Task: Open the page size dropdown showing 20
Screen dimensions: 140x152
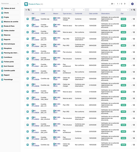Action: coord(113,4)
